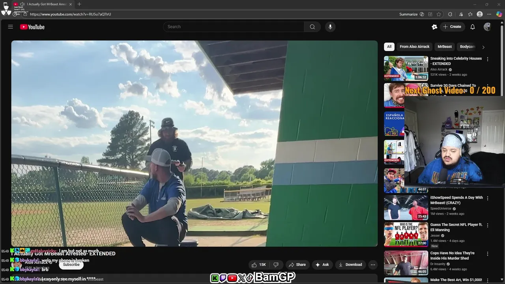The image size is (505, 284).
Task: Open Cops Have No Idea title link
Action: [453, 256]
